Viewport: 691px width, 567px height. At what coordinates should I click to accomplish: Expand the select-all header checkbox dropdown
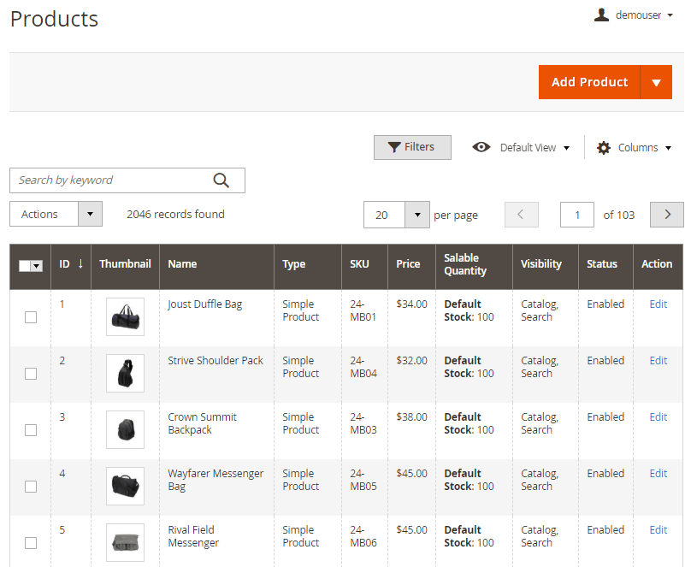click(x=37, y=266)
